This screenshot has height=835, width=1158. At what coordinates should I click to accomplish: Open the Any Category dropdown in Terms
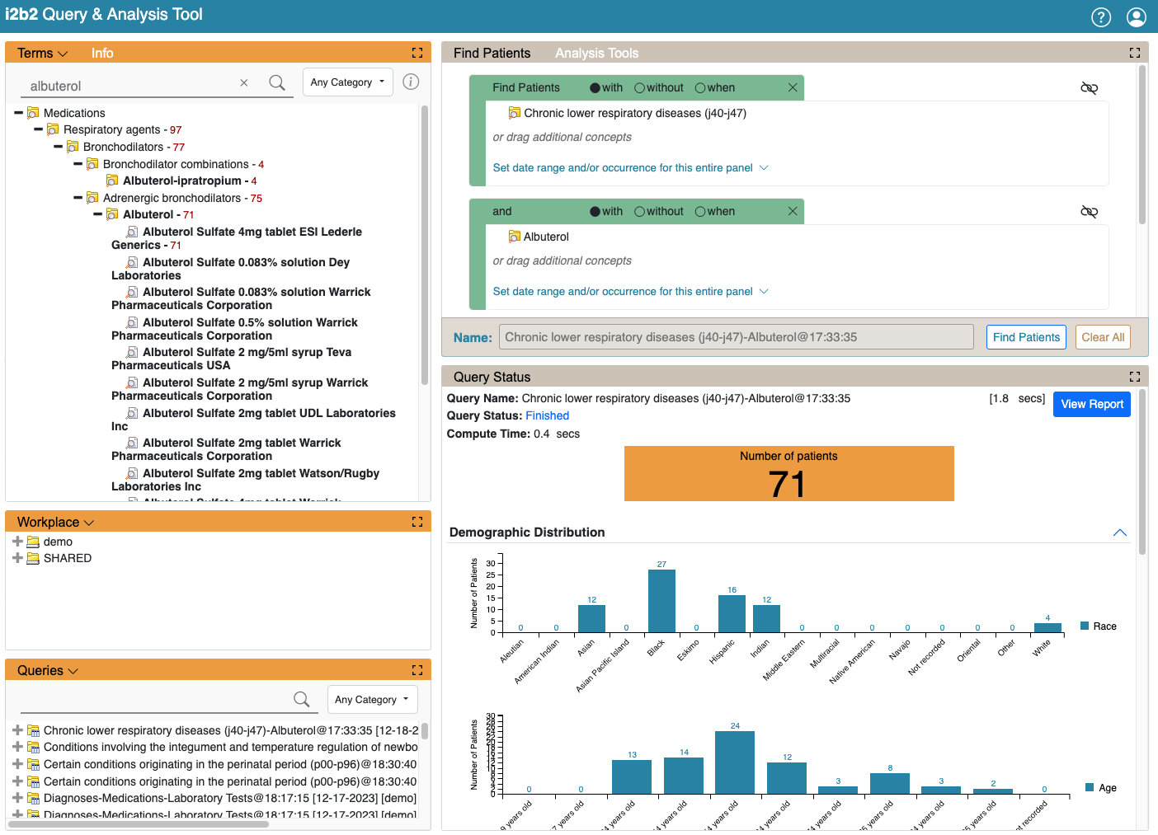(347, 82)
